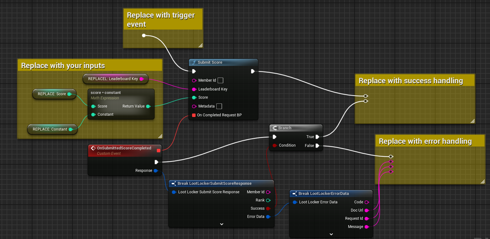Expand Break LootLockerSubmitScoreResponse node chevron

(x=221, y=224)
